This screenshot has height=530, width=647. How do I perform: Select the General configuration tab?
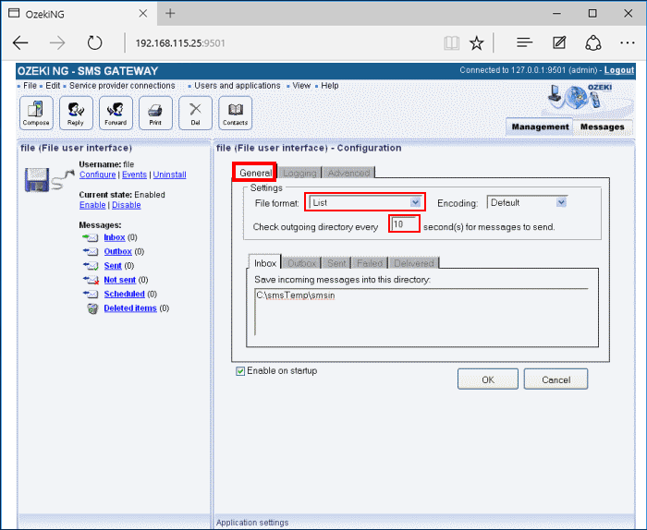256,173
